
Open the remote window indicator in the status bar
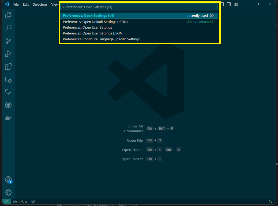6,202
